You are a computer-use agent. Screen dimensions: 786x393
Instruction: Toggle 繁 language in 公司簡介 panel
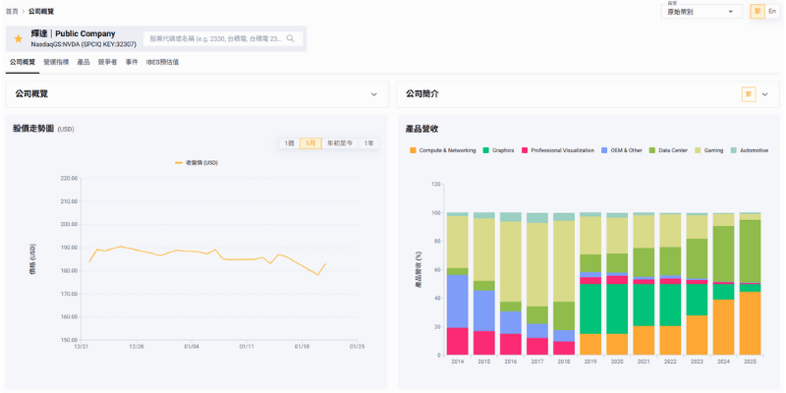tap(749, 94)
